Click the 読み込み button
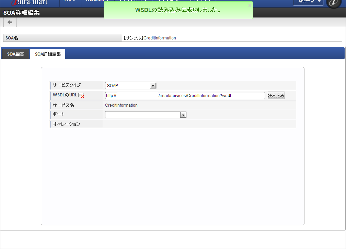 point(276,95)
